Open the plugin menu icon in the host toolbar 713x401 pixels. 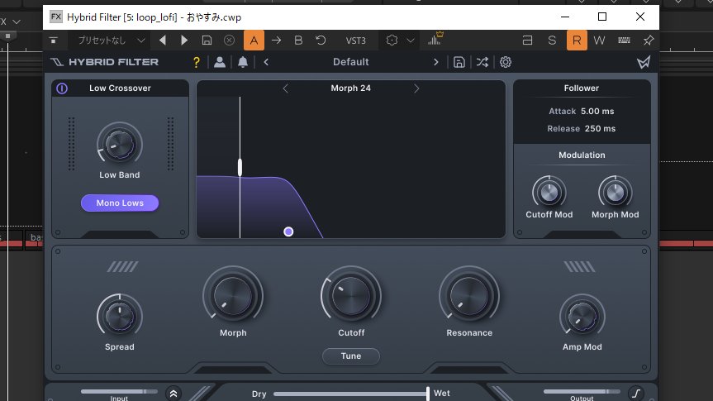tap(53, 41)
